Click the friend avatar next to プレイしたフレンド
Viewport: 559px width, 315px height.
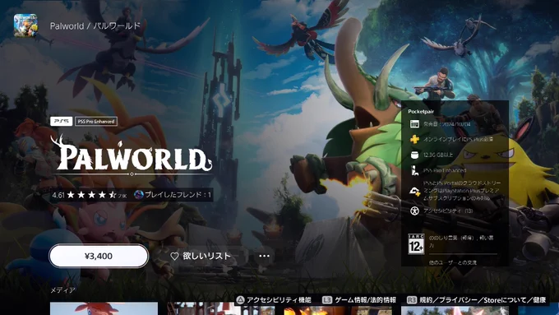(x=139, y=194)
